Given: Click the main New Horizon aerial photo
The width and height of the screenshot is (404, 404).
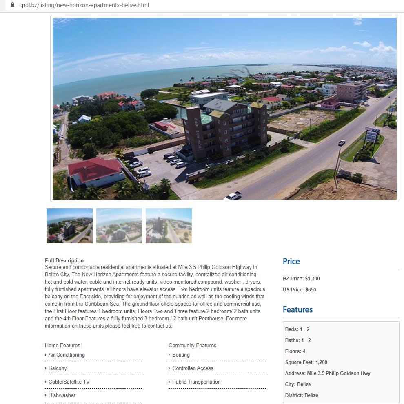Looking at the screenshot, I should [224, 109].
